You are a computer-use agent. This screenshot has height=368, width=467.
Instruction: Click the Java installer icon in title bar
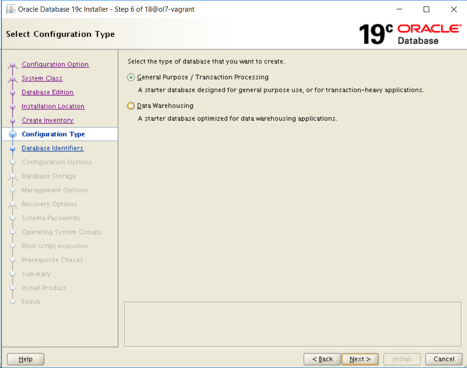11,9
